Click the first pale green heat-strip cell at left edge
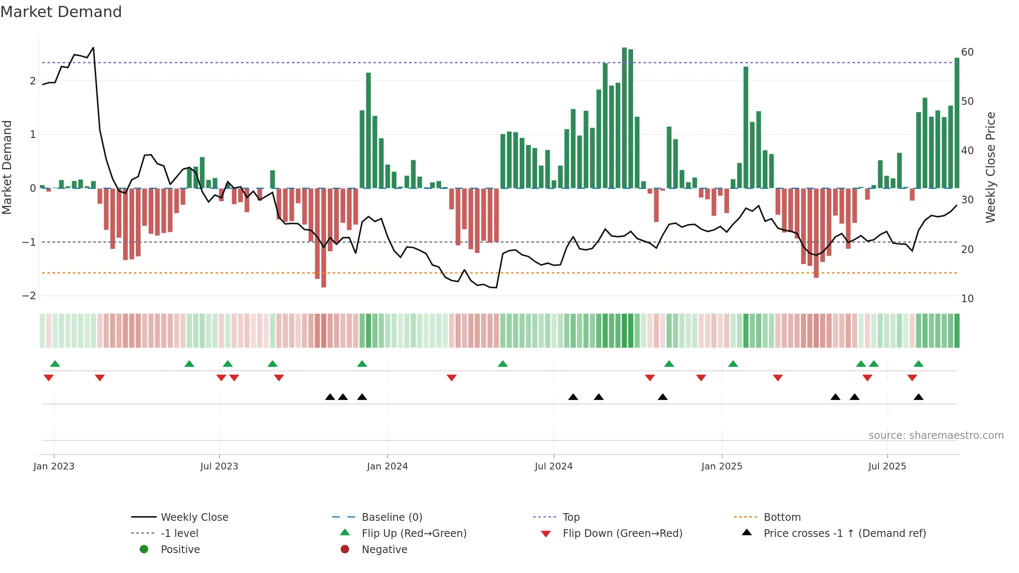This screenshot has height=573, width=1019. point(42,331)
